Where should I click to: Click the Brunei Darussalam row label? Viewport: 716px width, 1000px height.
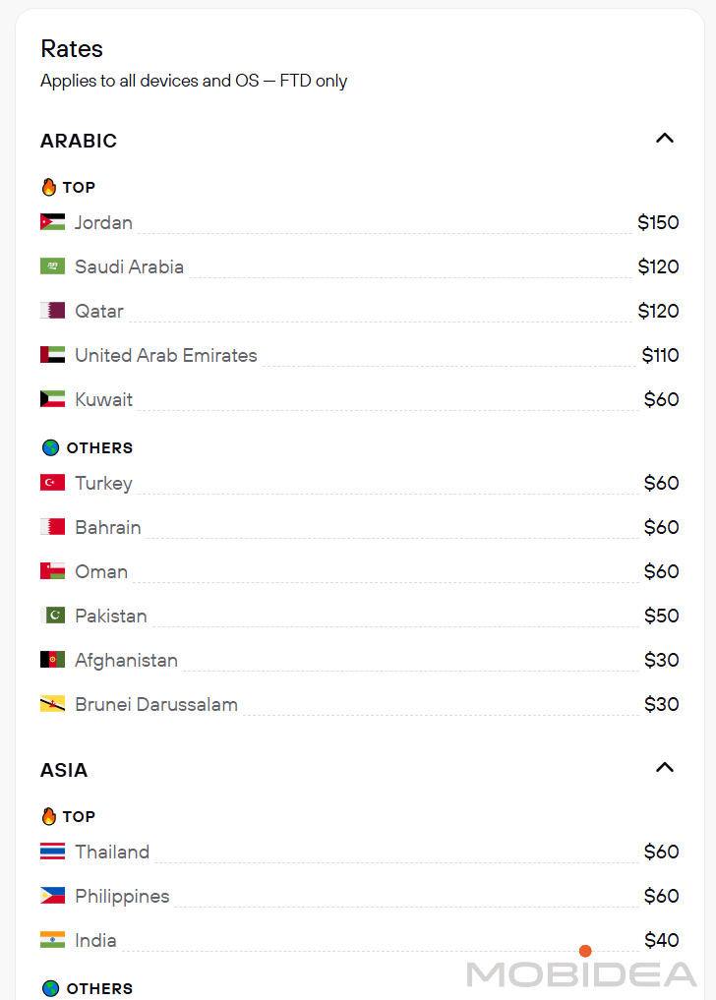[156, 704]
